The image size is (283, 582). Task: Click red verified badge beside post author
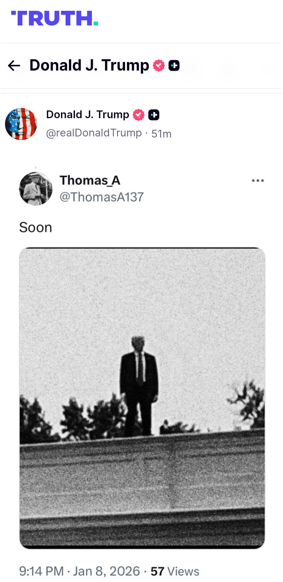(x=139, y=115)
